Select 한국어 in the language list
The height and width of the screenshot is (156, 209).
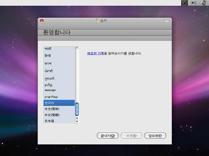click(x=59, y=103)
